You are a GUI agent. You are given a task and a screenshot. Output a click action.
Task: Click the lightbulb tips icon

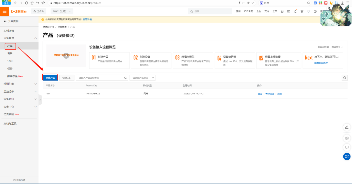click(309, 11)
